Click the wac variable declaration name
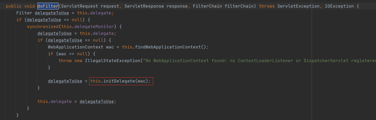This screenshot has width=376, height=120. pos(110,47)
